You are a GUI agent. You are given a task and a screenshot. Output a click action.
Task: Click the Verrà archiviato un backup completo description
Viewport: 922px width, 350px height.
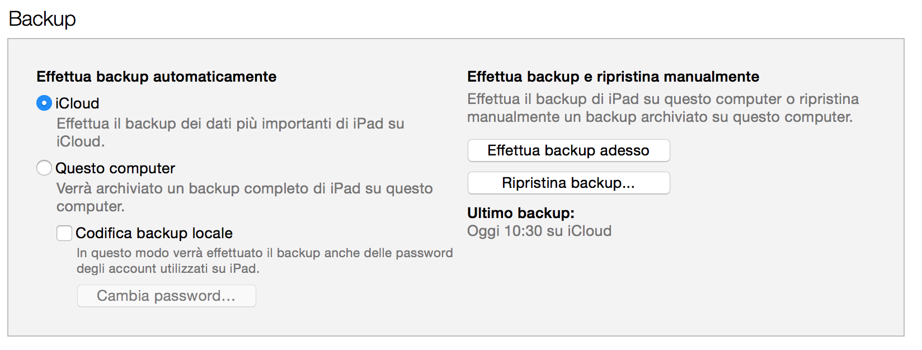[244, 188]
